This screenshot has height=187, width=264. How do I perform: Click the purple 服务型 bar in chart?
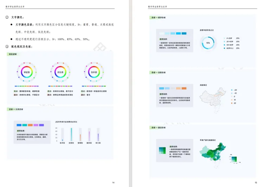point(89,136)
